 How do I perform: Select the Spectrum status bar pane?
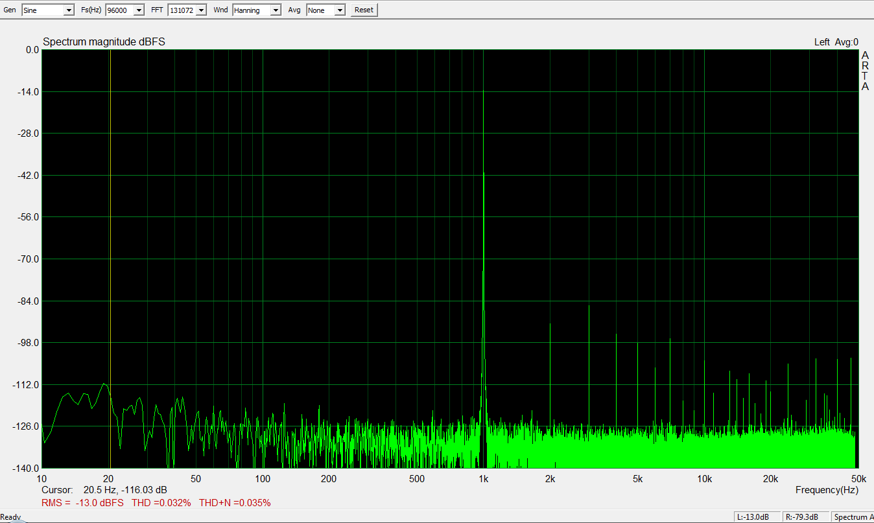pyautogui.click(x=852, y=517)
